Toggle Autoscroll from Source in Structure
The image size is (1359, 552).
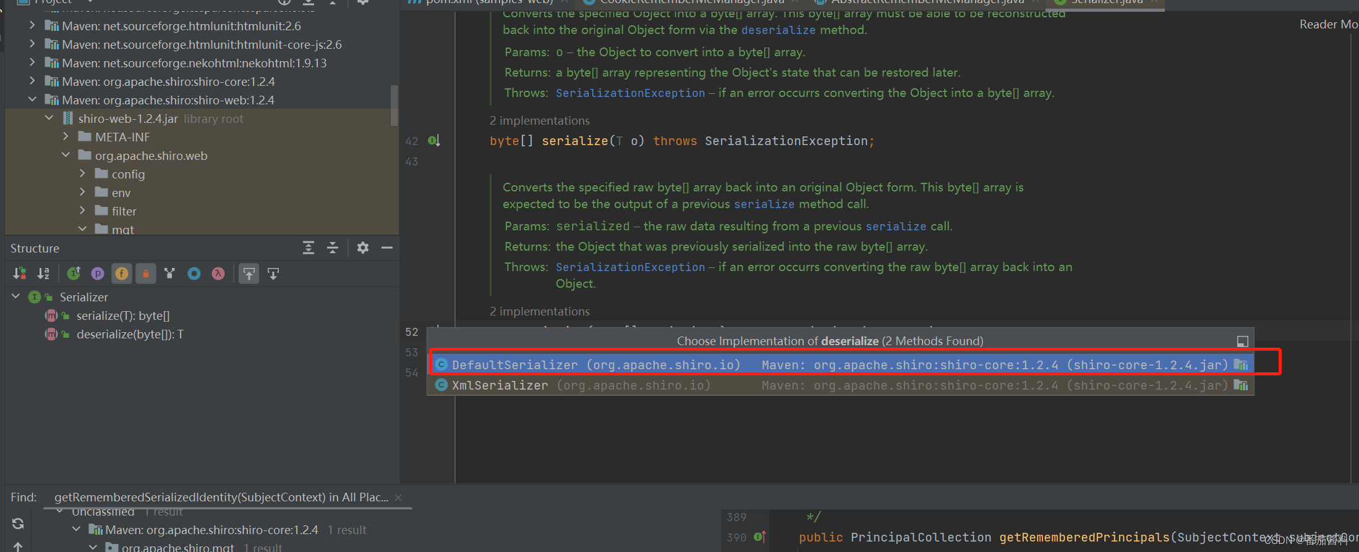[273, 274]
